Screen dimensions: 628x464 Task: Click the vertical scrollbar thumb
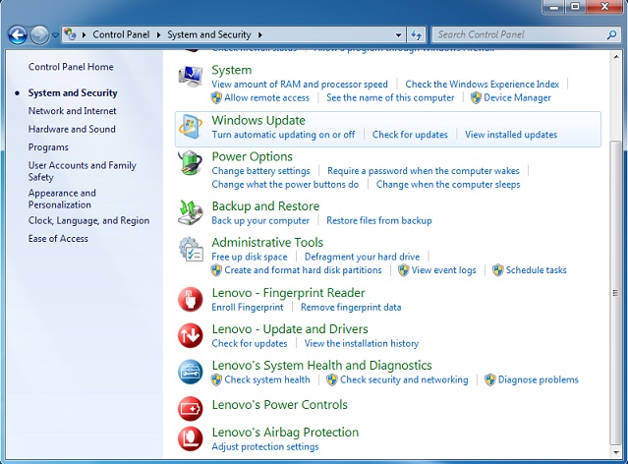615,293
